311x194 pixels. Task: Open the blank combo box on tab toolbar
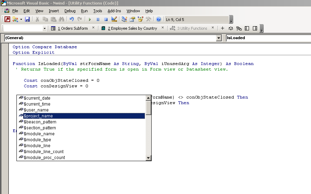click(25, 28)
